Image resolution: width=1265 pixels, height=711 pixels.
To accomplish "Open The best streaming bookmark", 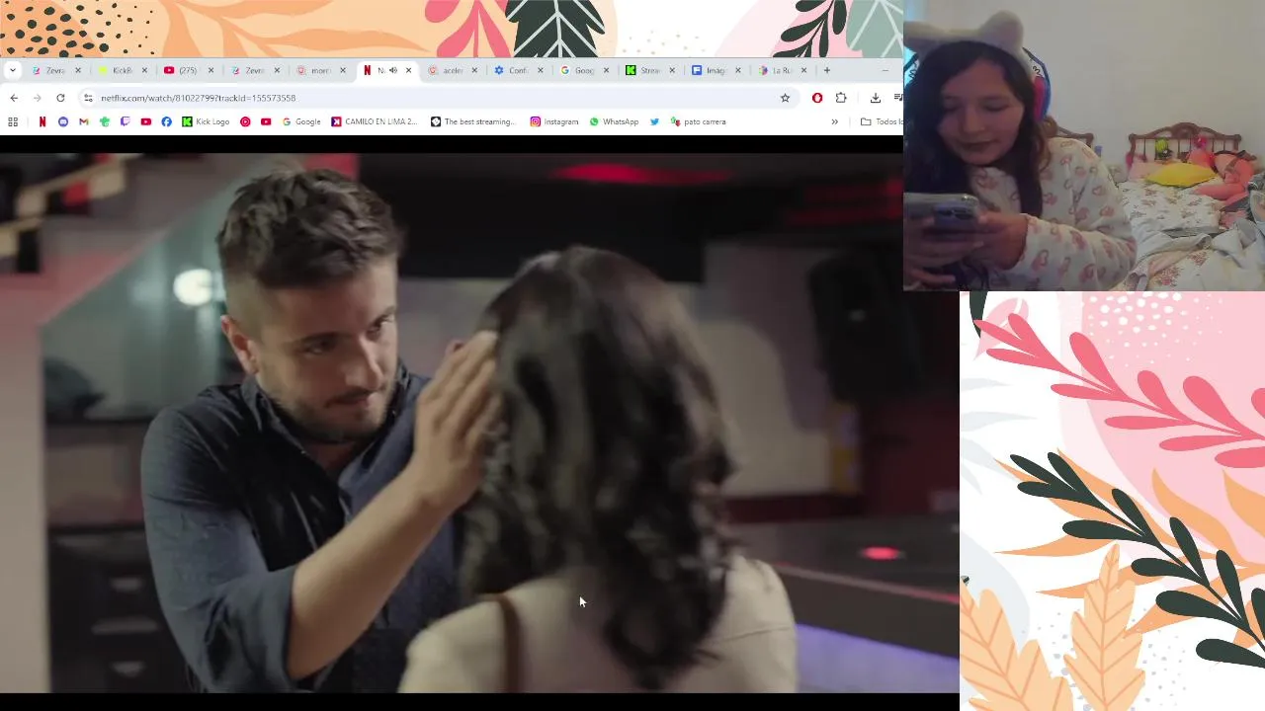I will [x=473, y=121].
